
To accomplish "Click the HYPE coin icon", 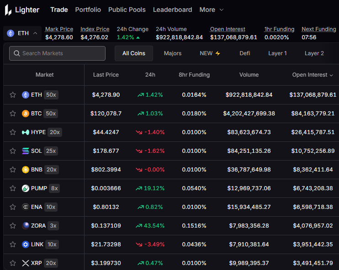I will click(x=26, y=132).
